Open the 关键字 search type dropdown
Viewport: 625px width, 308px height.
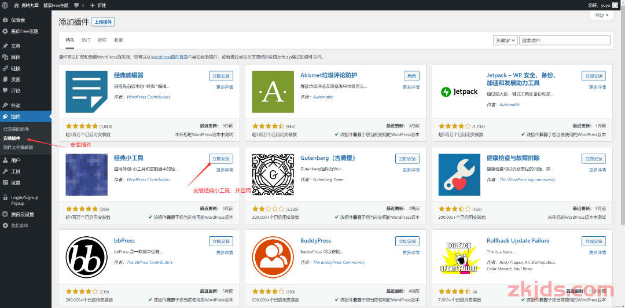tap(505, 41)
